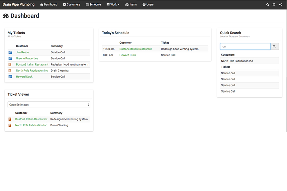Click the Drain Pipe Plumbing brand title
Viewport: 287px width, 191px height.
coord(19,5)
